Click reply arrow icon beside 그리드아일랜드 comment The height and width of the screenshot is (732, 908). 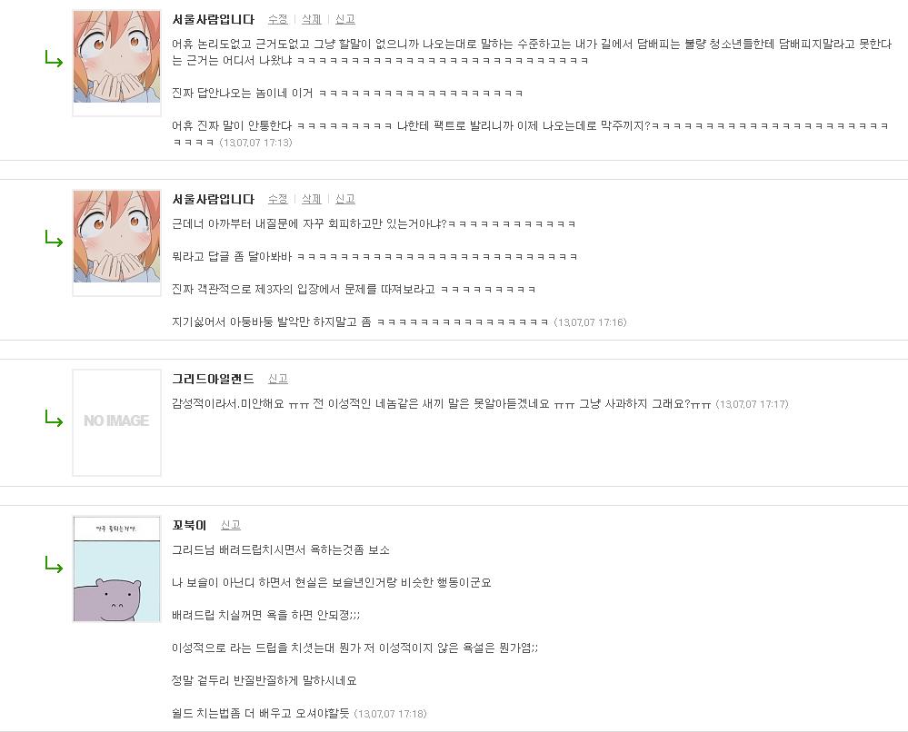tap(54, 419)
